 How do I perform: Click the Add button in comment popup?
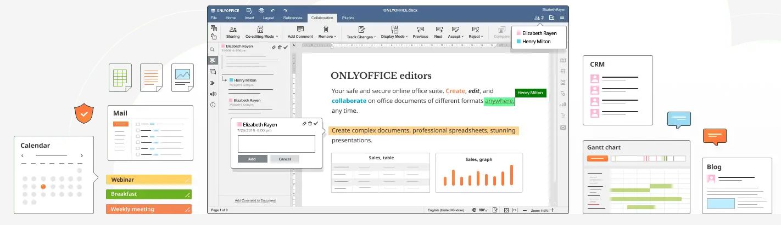pos(252,159)
